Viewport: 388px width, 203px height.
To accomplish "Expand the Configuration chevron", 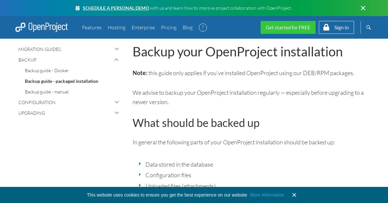I will pyautogui.click(x=117, y=102).
